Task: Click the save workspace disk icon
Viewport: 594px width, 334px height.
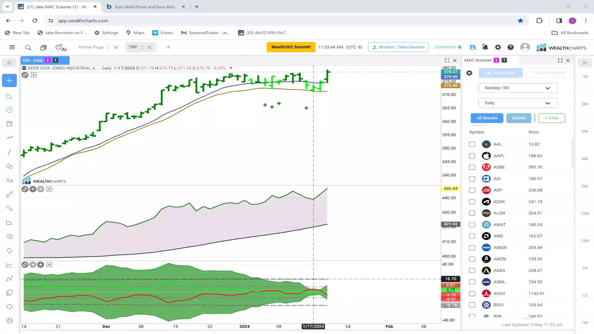Action: click(x=472, y=47)
